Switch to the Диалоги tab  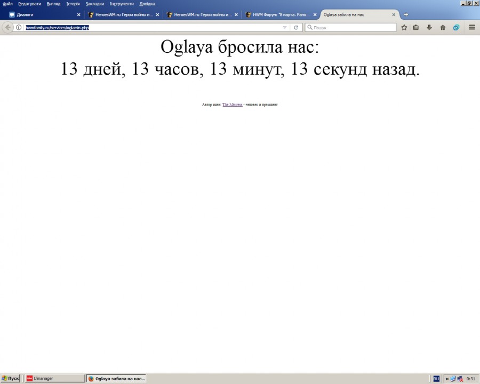[x=43, y=14]
